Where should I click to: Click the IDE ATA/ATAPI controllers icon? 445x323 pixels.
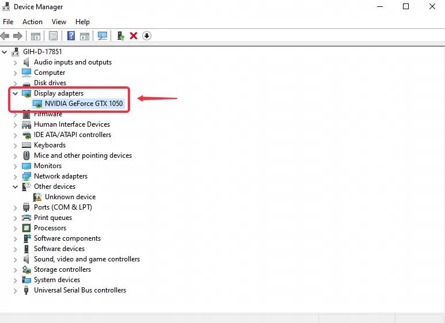(26, 135)
